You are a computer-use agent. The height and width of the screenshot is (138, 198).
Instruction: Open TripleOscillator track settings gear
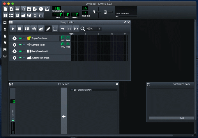coord(14,38)
